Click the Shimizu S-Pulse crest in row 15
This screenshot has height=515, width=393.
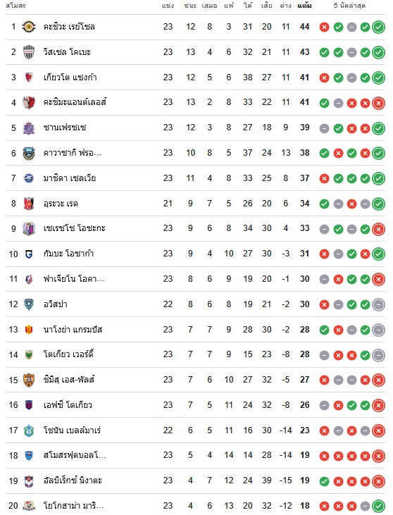tap(29, 380)
